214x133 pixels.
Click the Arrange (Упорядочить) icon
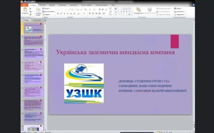(139, 9)
